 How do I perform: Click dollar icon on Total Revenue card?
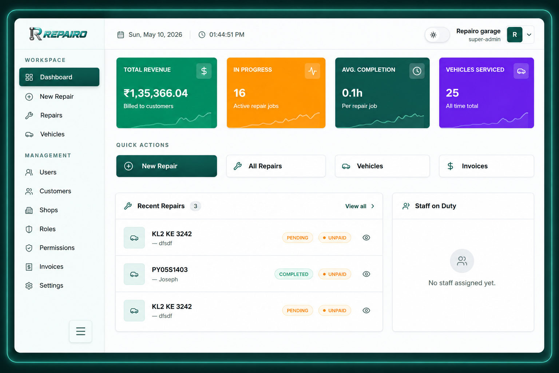click(204, 71)
